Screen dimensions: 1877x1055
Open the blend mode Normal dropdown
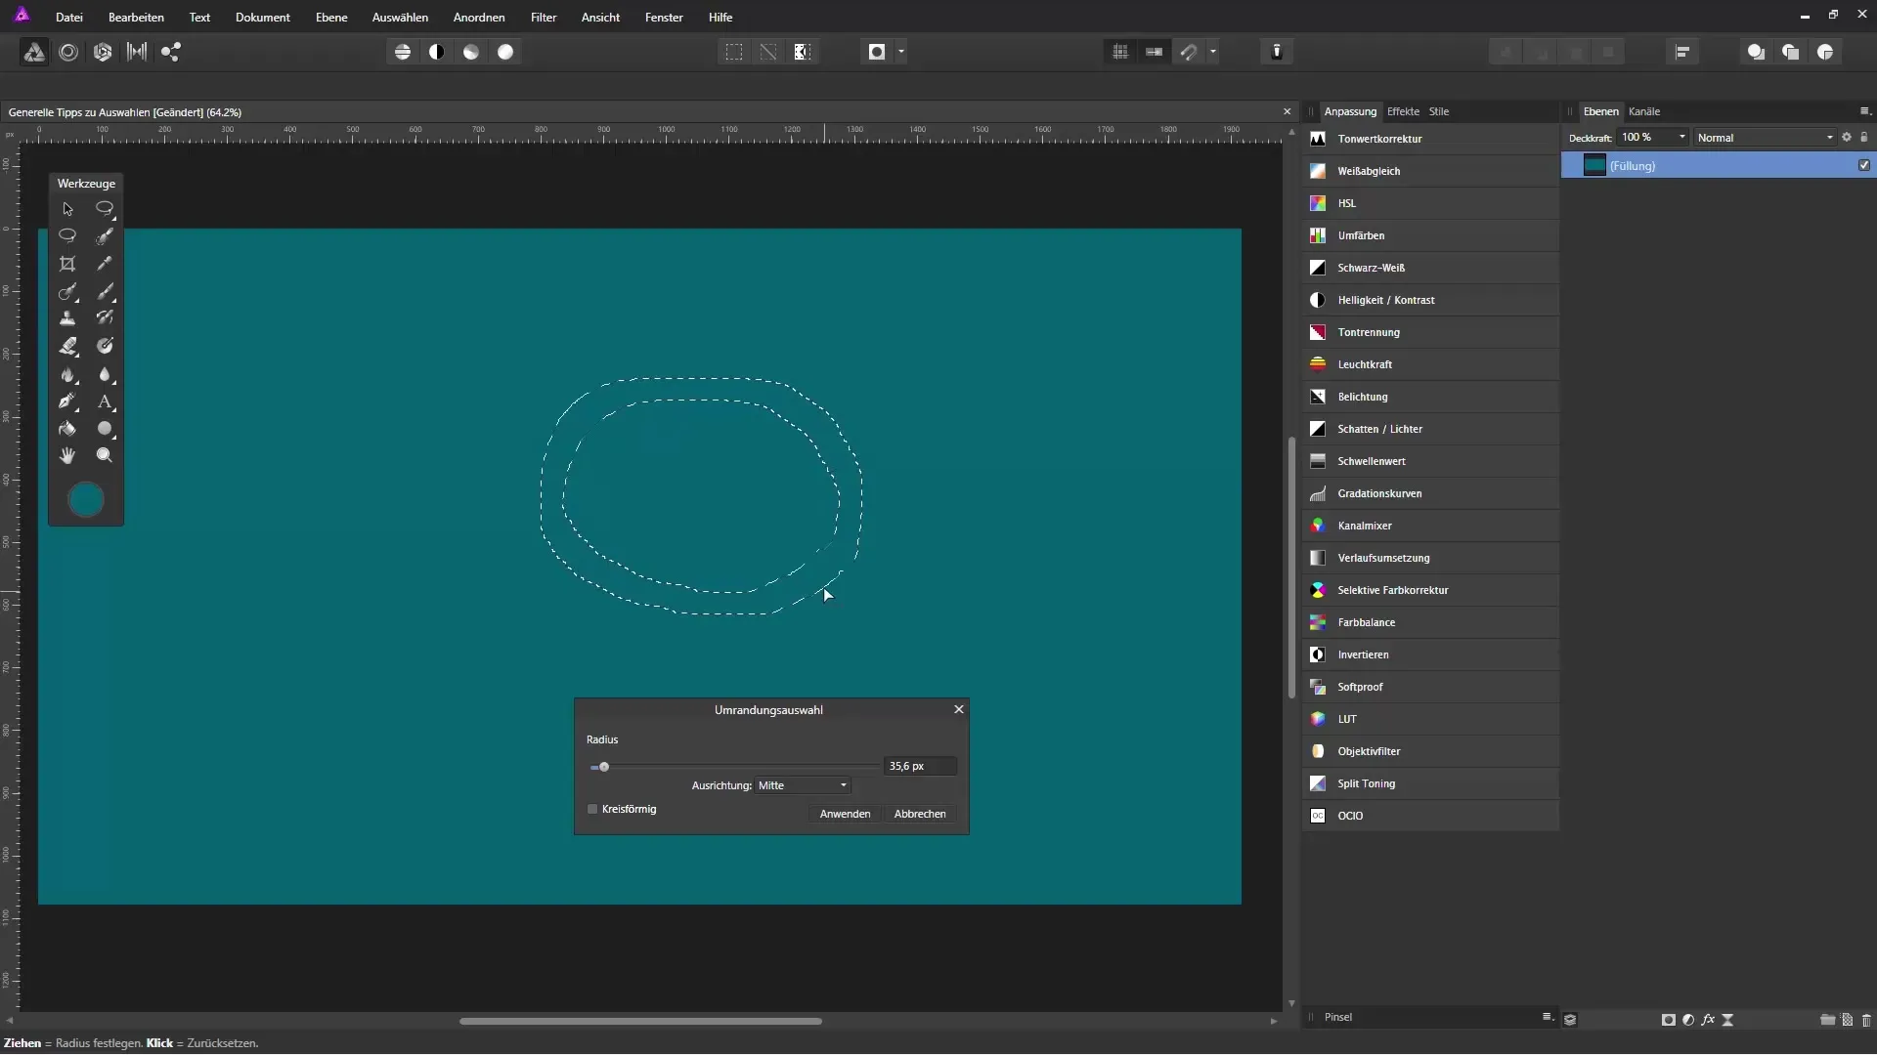coord(1766,138)
